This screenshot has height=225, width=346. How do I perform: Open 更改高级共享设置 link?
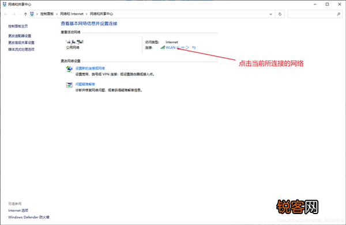[x=21, y=43]
